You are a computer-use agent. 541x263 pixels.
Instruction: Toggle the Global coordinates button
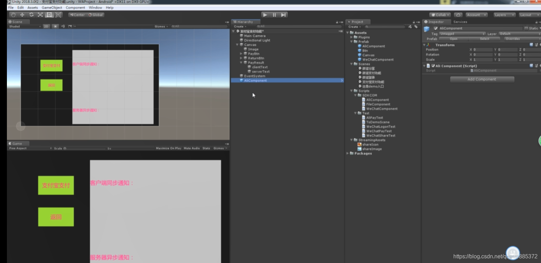[x=96, y=15]
